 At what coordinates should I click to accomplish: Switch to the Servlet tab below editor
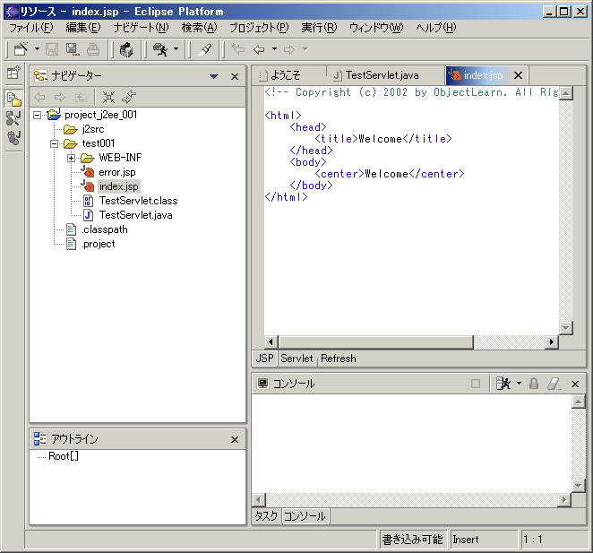[296, 359]
